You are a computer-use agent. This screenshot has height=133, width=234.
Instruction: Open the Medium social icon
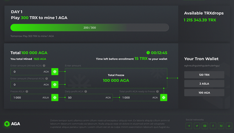[x=221, y=126]
